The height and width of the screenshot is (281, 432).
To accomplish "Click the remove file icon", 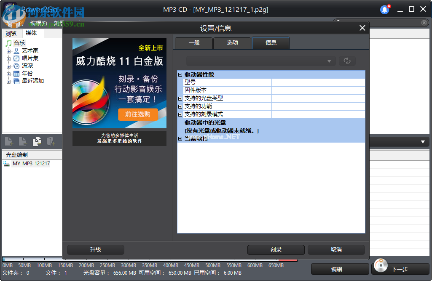I will point(23,141).
